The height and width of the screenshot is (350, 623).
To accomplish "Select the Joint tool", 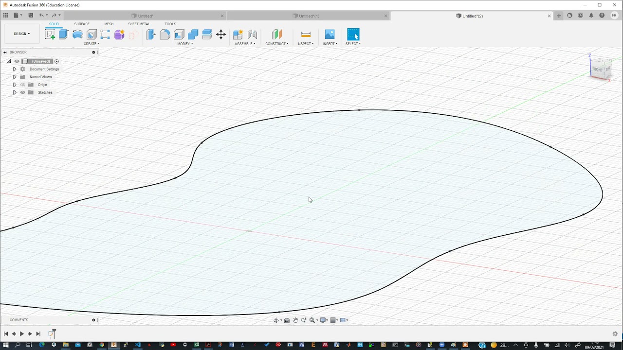I will pyautogui.click(x=252, y=35).
